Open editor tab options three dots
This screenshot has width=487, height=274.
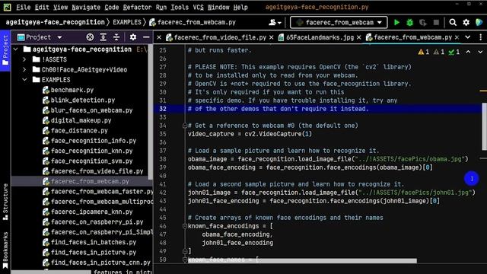tap(480, 37)
